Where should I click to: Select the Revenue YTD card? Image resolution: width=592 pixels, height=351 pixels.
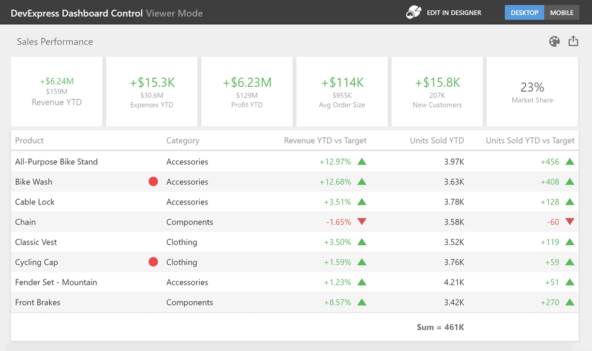pos(57,92)
